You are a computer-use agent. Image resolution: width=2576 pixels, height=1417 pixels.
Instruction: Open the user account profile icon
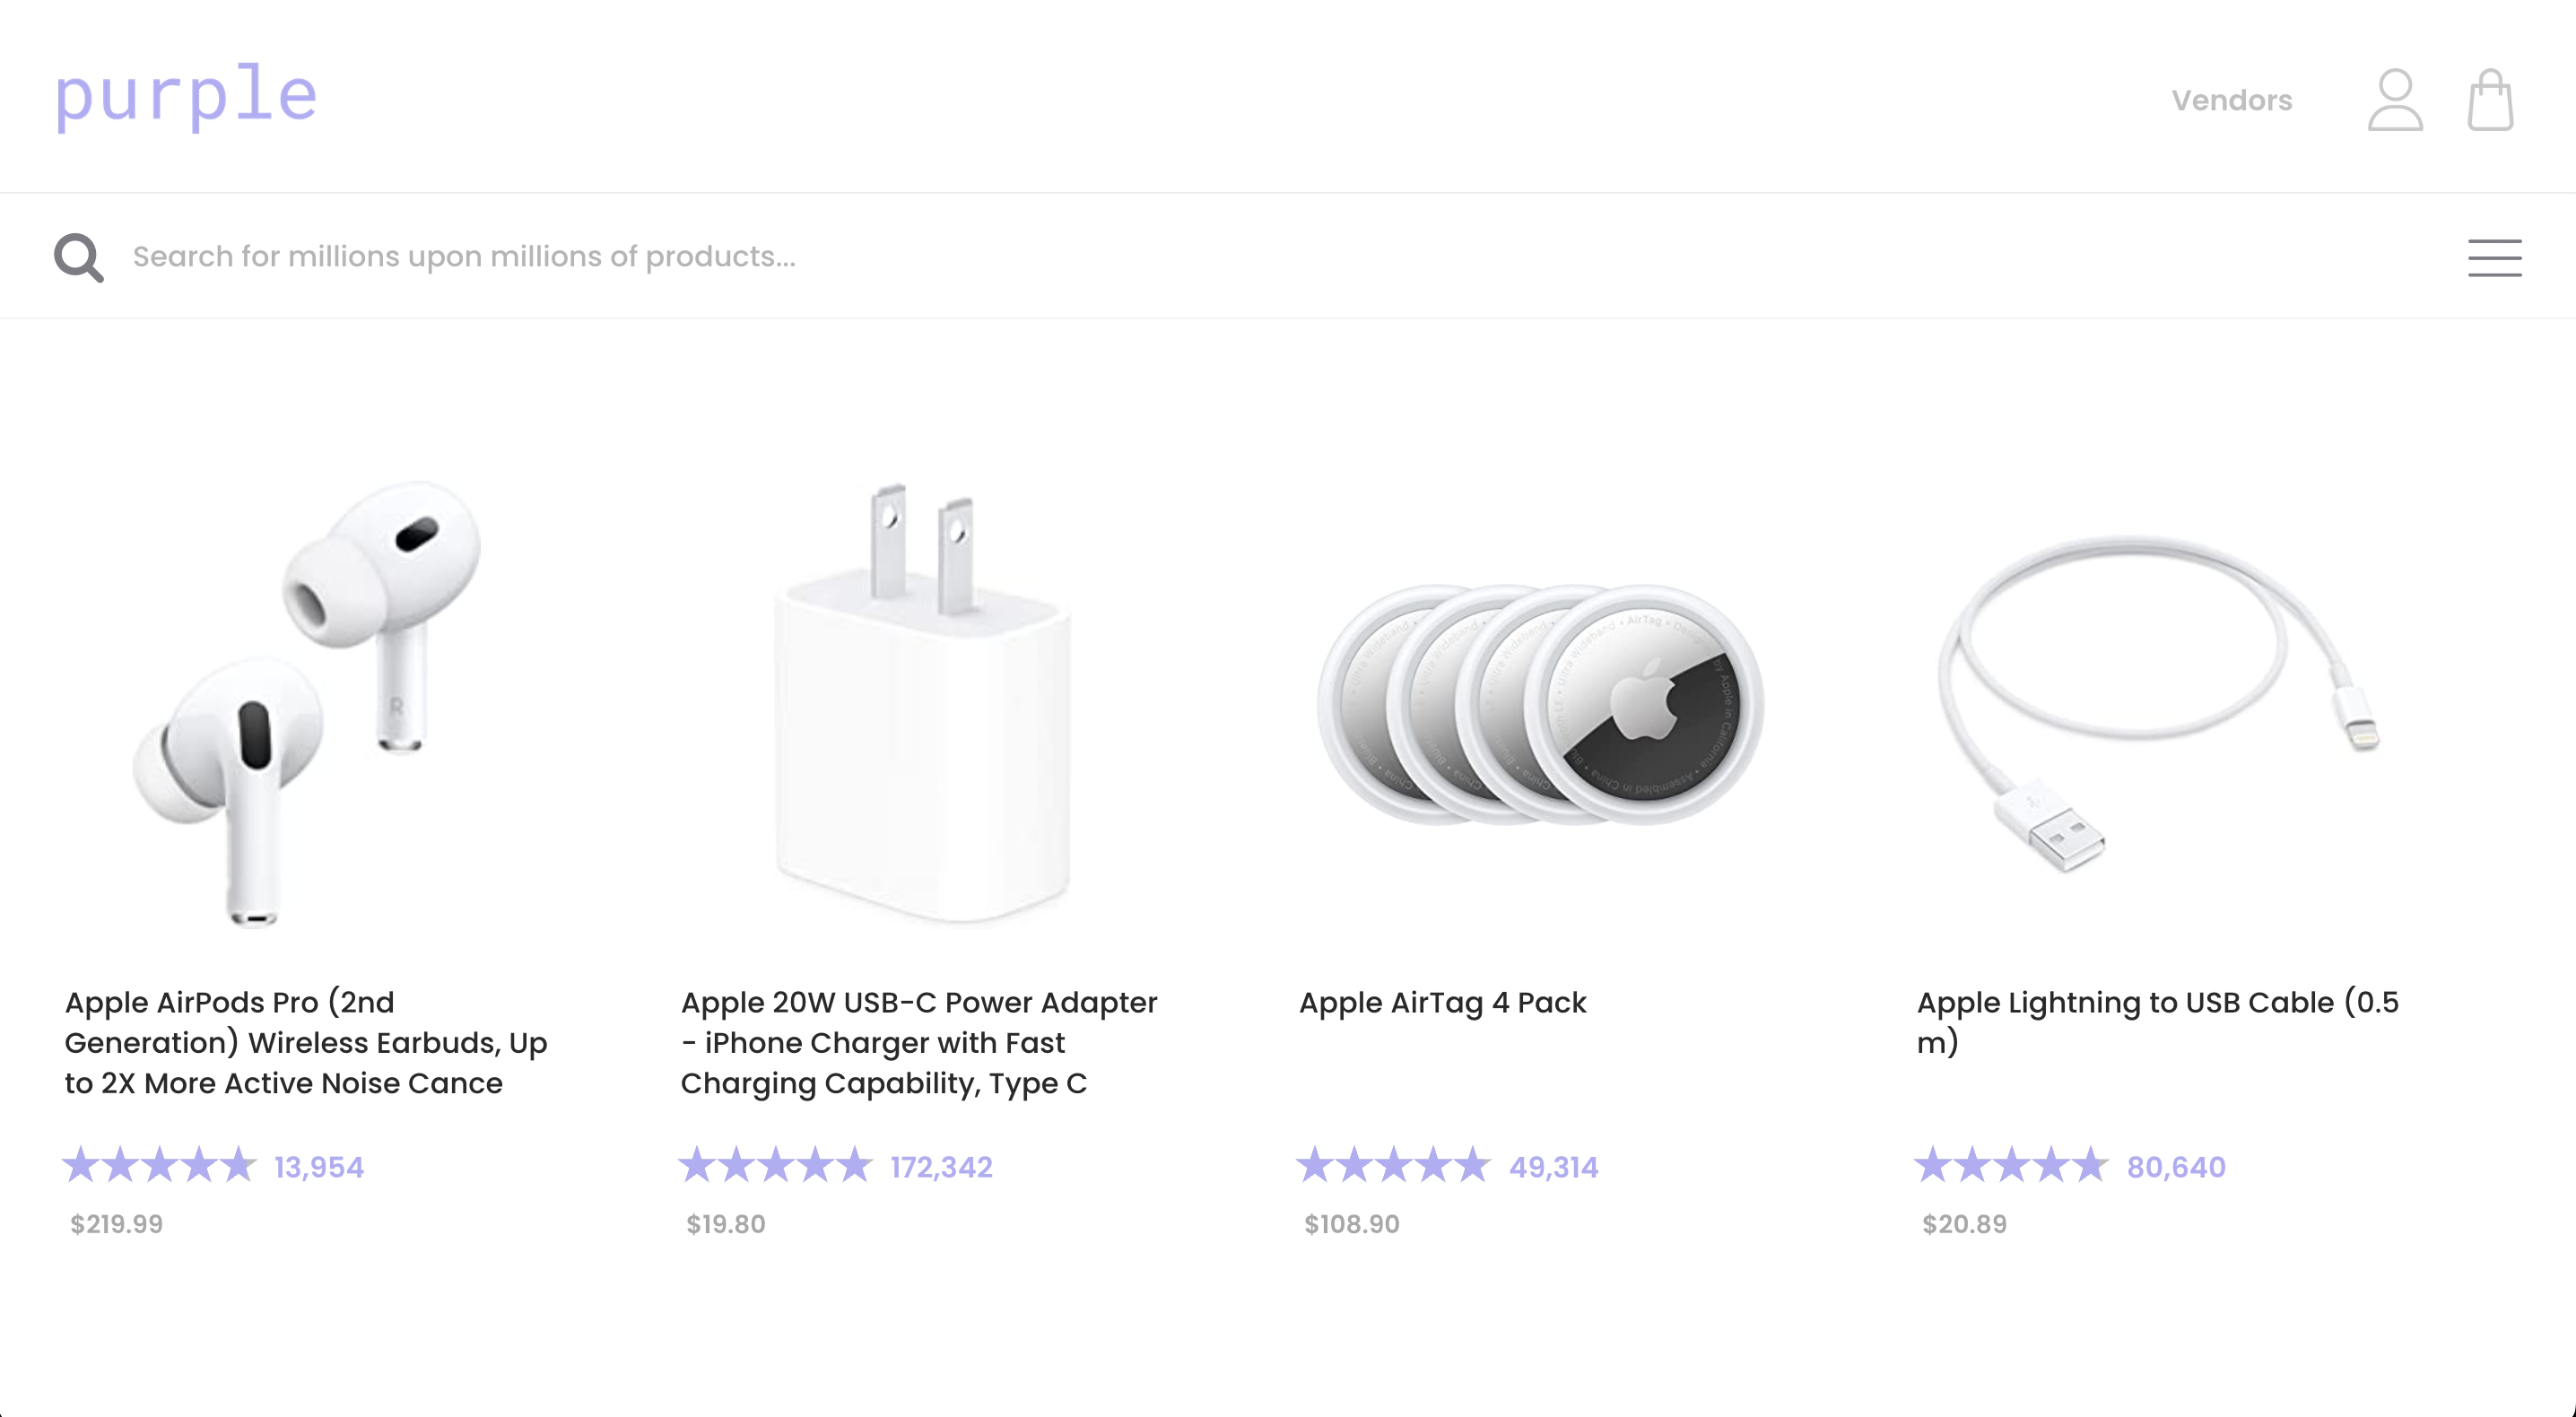coord(2394,99)
